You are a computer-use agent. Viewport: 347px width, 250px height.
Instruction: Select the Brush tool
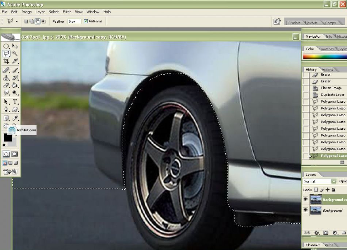[x=15, y=71]
